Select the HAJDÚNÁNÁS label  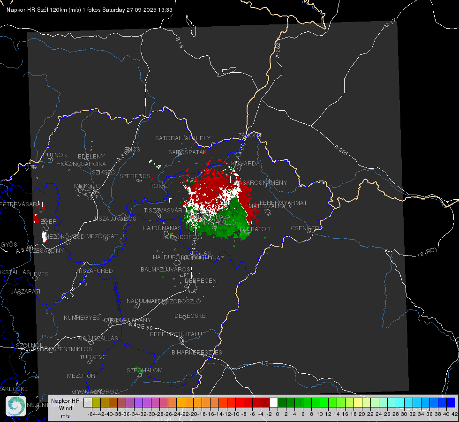pyautogui.click(x=162, y=228)
